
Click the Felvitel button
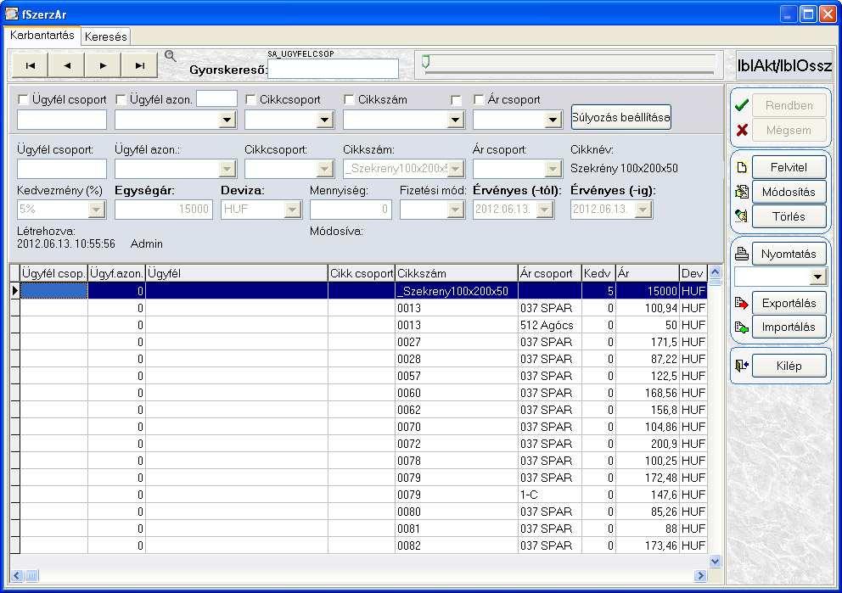point(789,167)
